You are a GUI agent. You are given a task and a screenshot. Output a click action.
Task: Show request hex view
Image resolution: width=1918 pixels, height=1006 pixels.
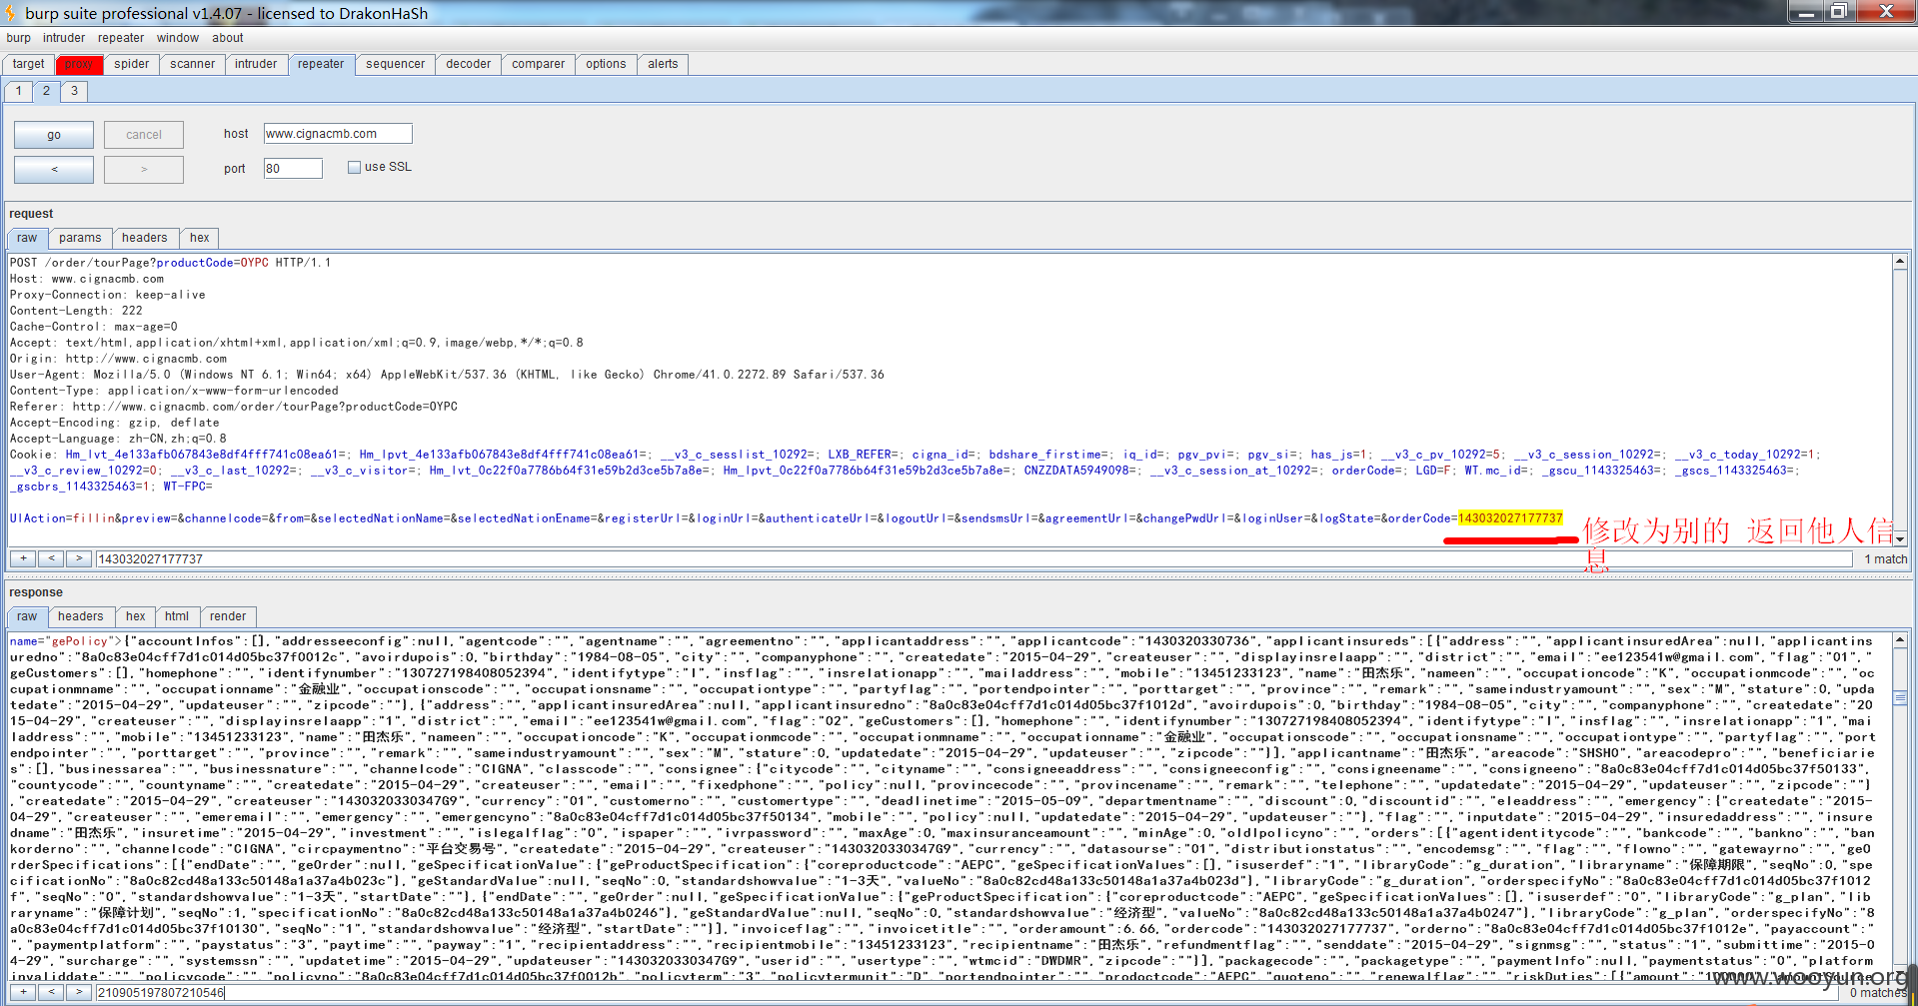(x=200, y=238)
